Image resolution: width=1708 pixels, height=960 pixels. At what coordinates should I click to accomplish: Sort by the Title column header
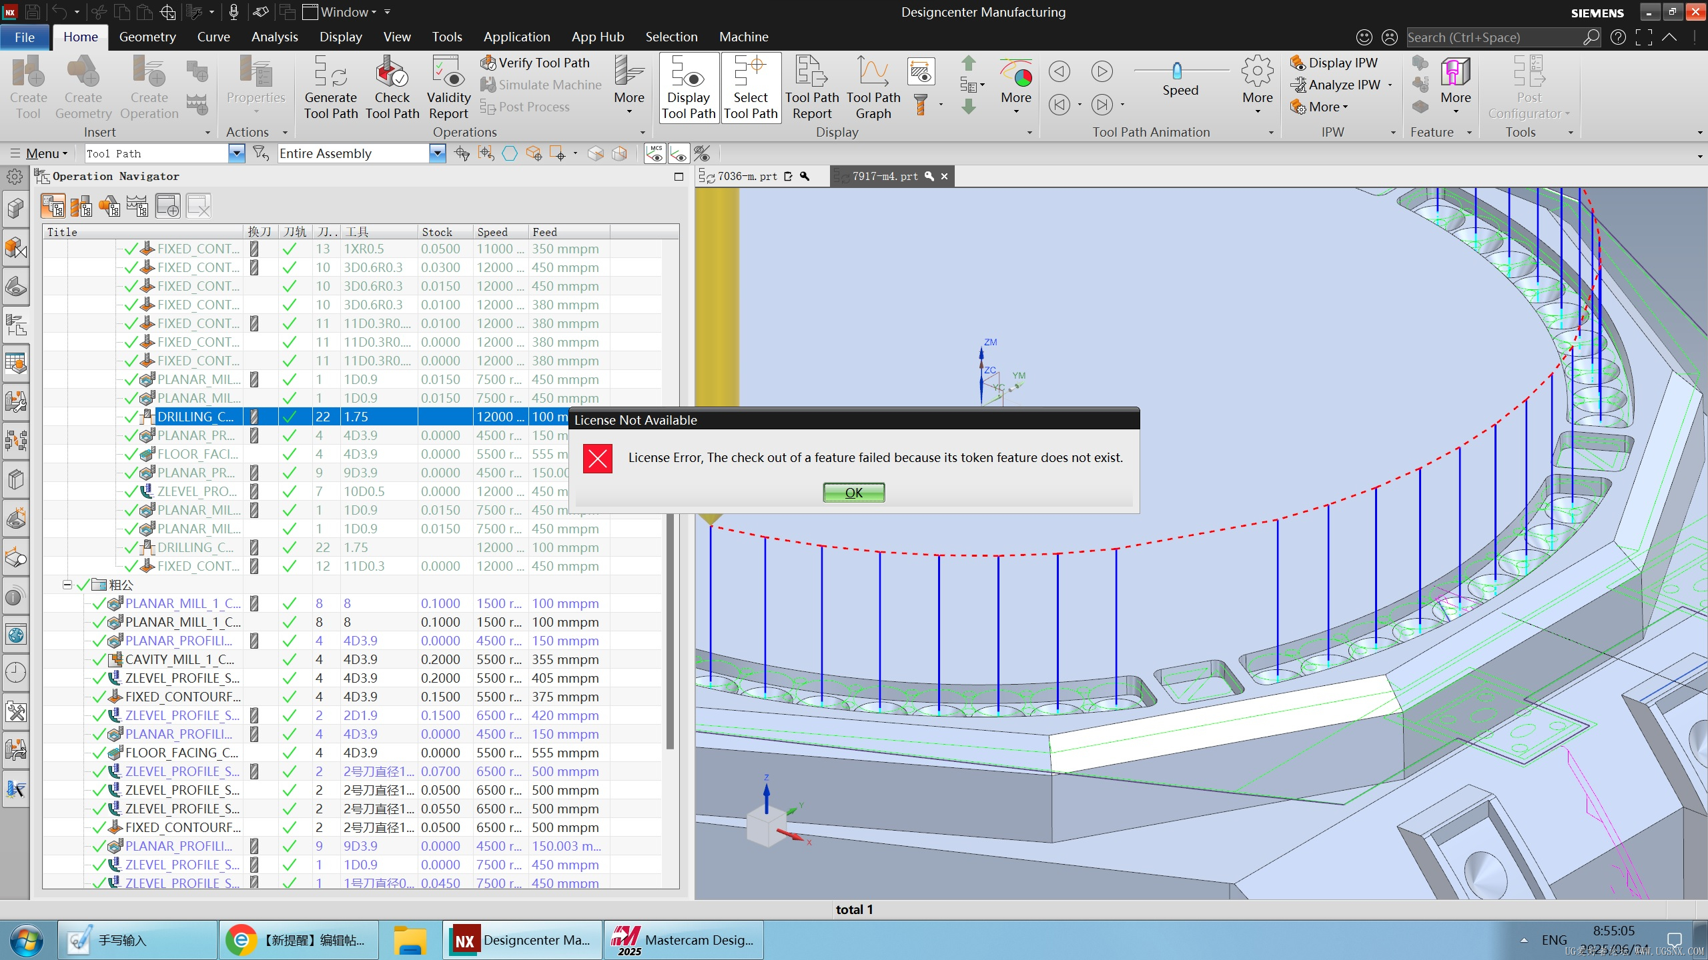pos(143,232)
